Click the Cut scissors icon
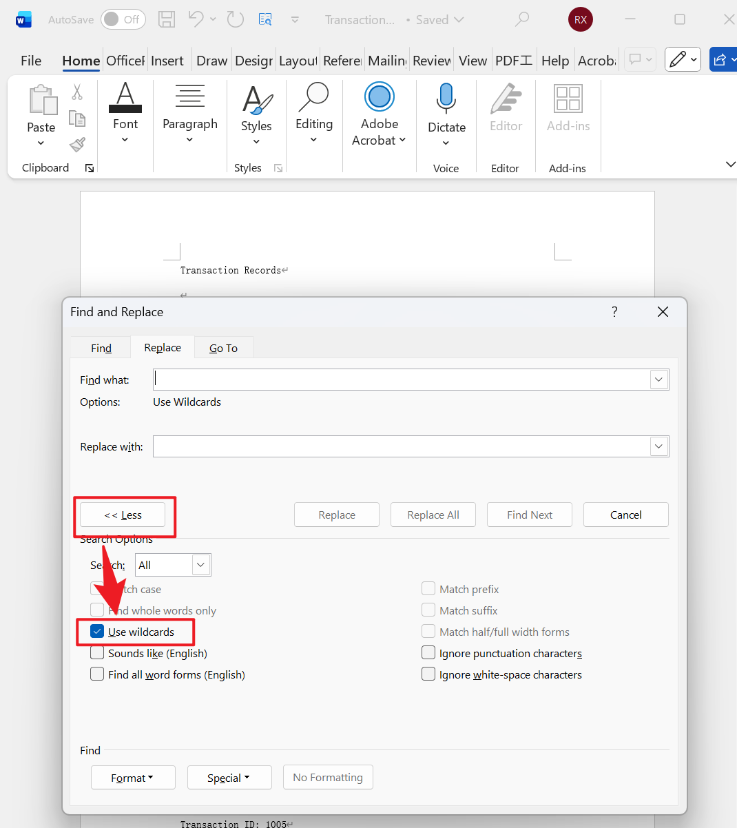 (x=77, y=92)
